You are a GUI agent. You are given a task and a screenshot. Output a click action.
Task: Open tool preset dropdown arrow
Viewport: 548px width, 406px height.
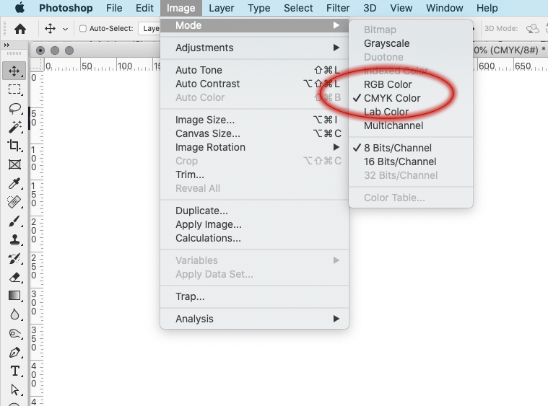pyautogui.click(x=65, y=29)
